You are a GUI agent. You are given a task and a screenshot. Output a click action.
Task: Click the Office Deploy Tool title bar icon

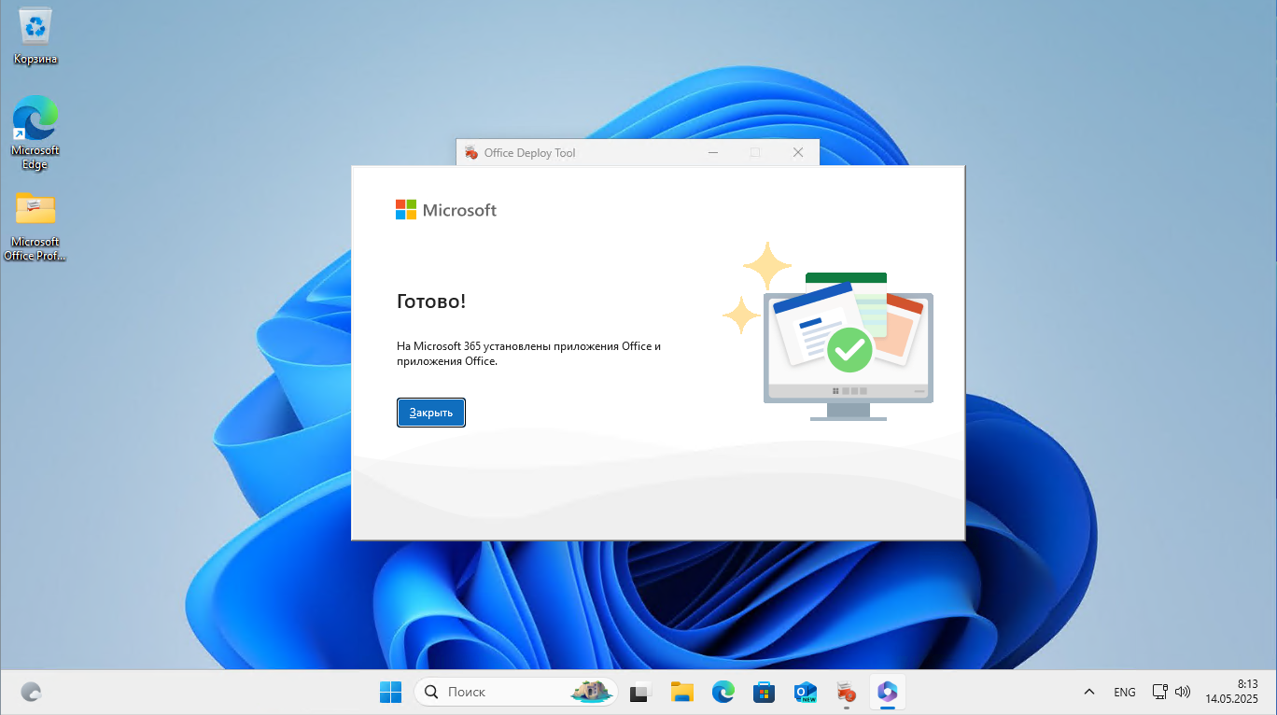471,152
